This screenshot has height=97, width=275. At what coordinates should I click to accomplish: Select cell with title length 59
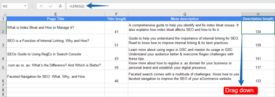[x=117, y=65]
